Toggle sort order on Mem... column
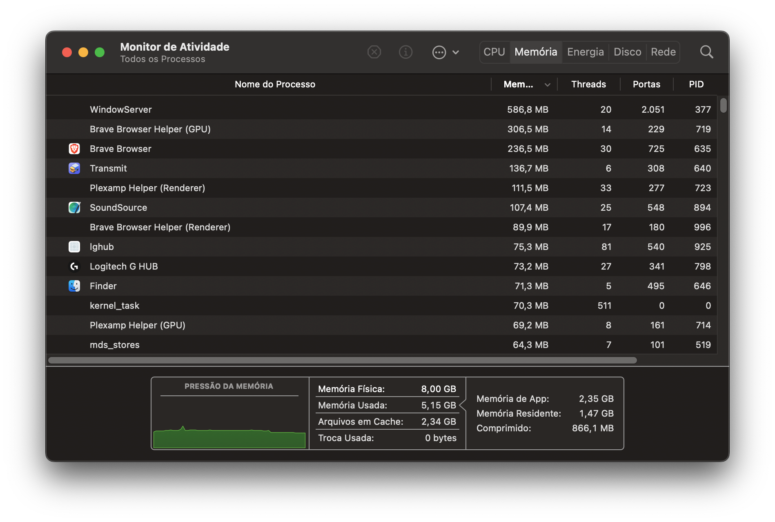Image resolution: width=775 pixels, height=522 pixels. click(x=524, y=84)
